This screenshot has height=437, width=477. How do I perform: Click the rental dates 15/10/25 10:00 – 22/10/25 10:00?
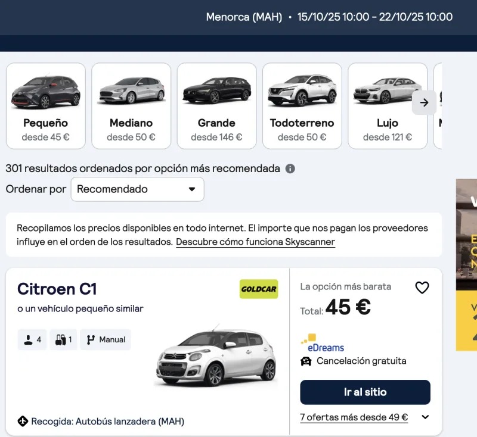[x=375, y=17]
